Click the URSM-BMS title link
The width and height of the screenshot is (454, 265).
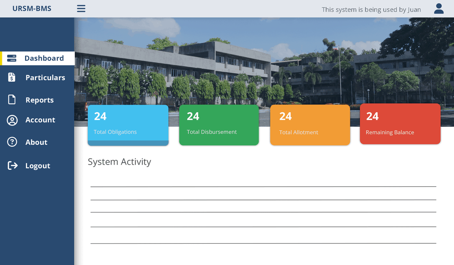coord(32,9)
